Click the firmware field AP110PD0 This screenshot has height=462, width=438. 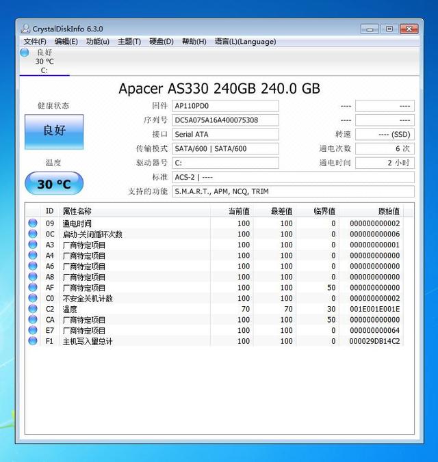point(225,106)
